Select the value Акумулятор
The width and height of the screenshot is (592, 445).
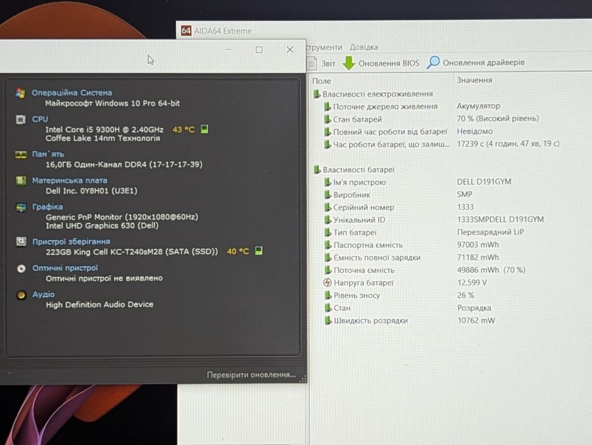pos(478,106)
